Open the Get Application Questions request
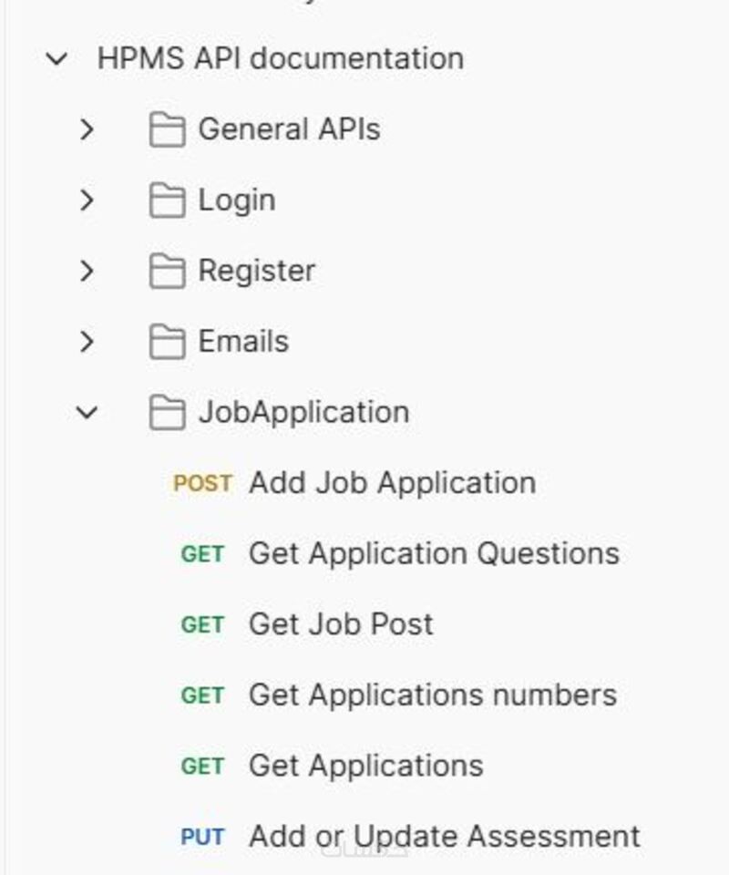The width and height of the screenshot is (729, 875). [x=434, y=554]
